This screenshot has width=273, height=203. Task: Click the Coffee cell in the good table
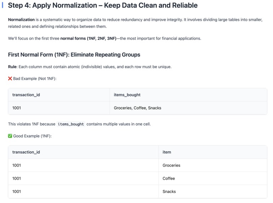pos(169,178)
